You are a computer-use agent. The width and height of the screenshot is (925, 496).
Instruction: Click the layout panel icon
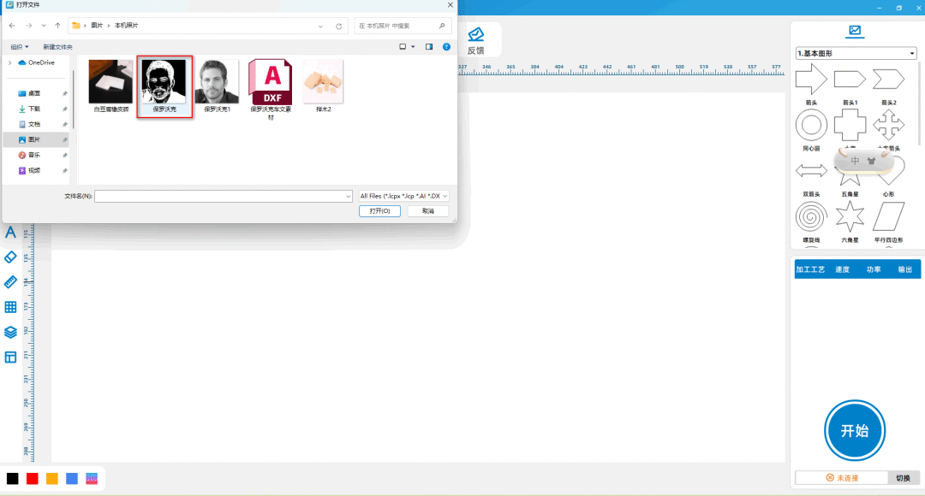click(x=10, y=357)
